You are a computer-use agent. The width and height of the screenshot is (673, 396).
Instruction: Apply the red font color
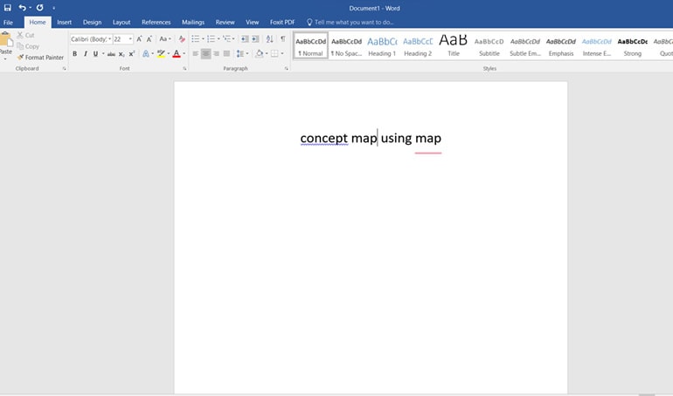click(x=176, y=54)
